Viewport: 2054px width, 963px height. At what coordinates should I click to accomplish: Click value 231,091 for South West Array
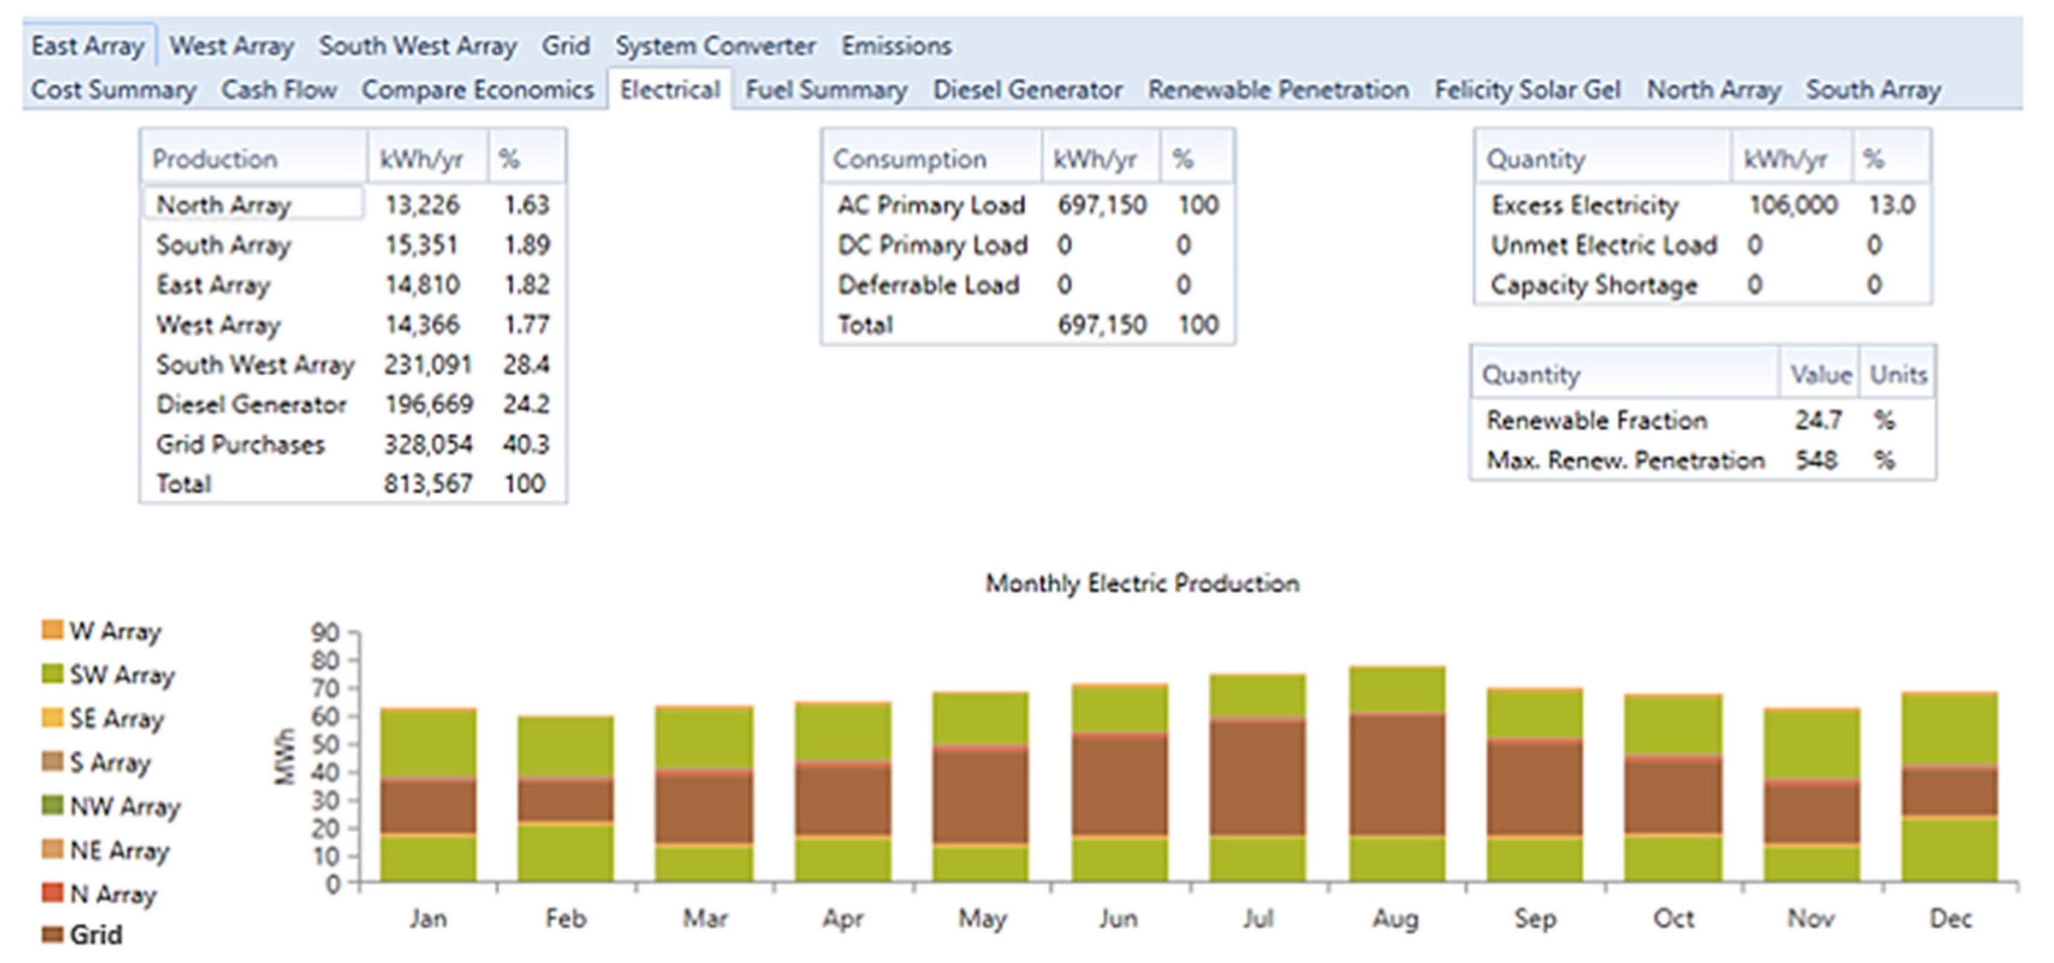[428, 364]
